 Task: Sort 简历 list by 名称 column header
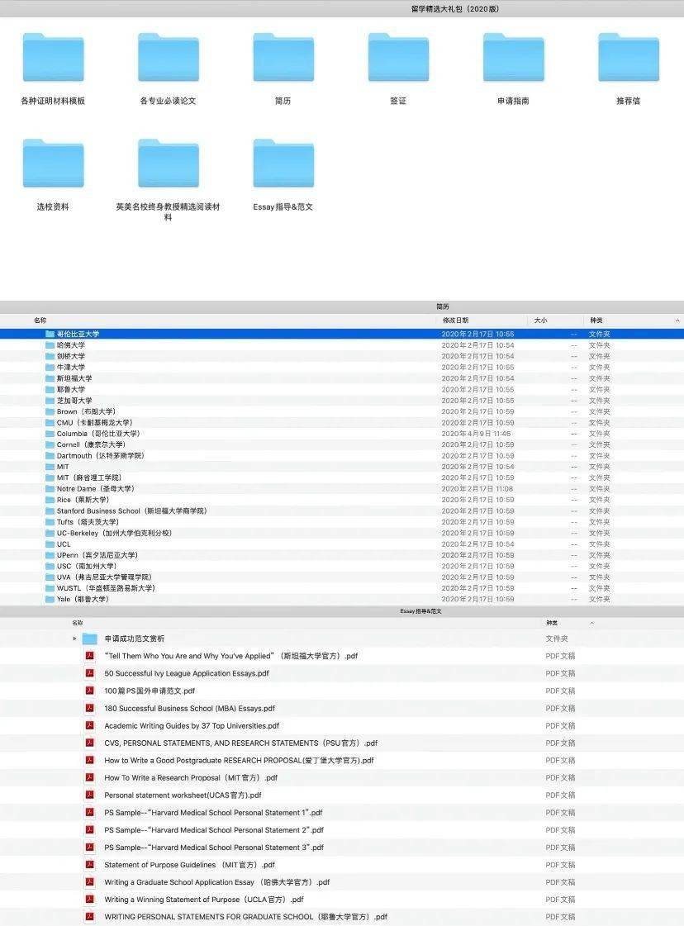coord(40,320)
